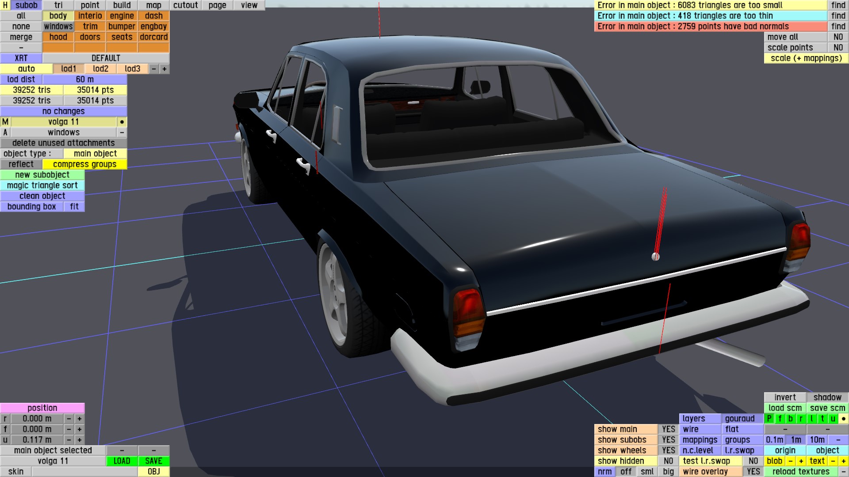Select the P view preset button

pos(769,419)
